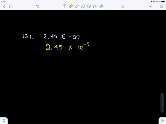The width and height of the screenshot is (166, 124).
Task: Open the three-dot more options menu
Action: pos(156,7)
